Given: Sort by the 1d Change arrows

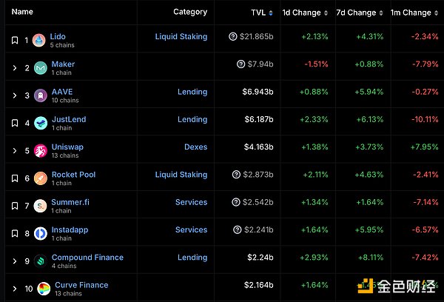Looking at the screenshot, I should point(327,13).
